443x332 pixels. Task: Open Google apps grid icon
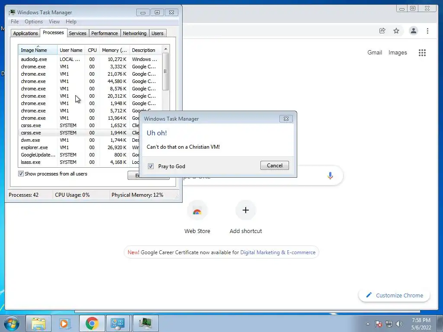pyautogui.click(x=422, y=52)
